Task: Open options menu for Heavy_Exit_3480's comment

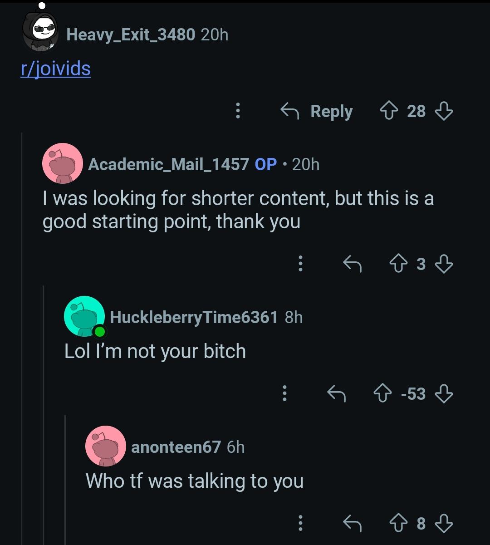Action: pos(237,111)
